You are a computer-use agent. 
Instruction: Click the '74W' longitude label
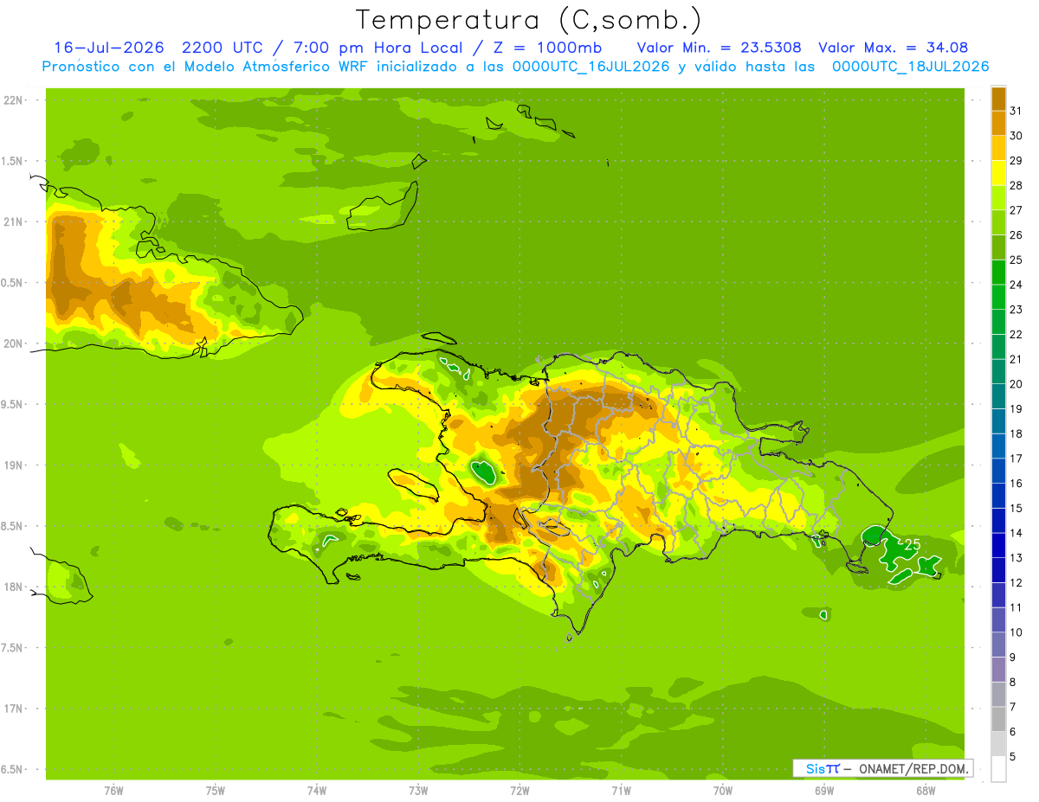317,790
